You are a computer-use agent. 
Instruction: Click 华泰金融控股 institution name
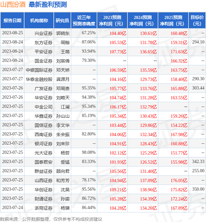point(39,79)
